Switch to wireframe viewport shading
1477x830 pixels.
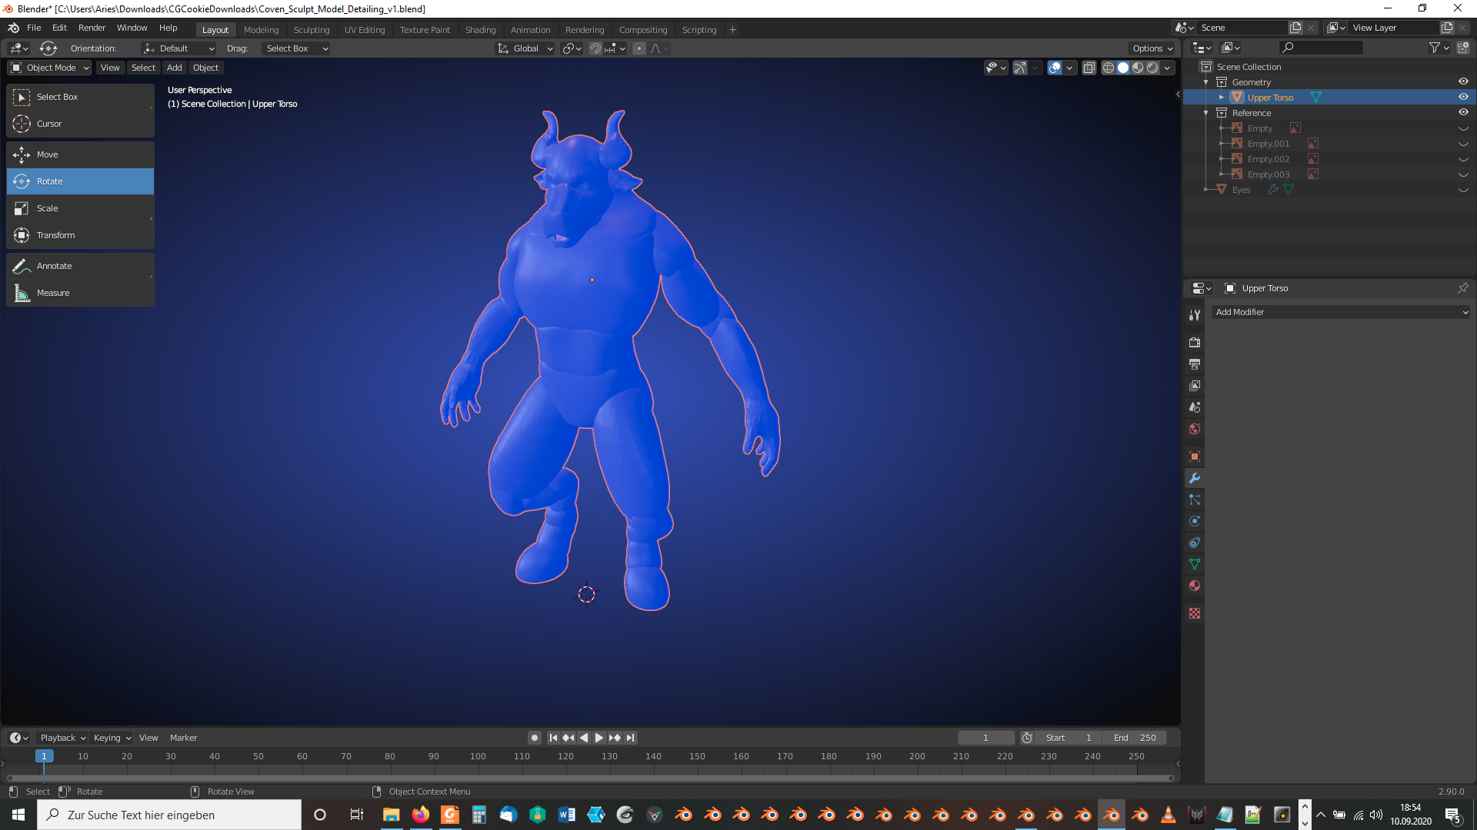pos(1109,68)
